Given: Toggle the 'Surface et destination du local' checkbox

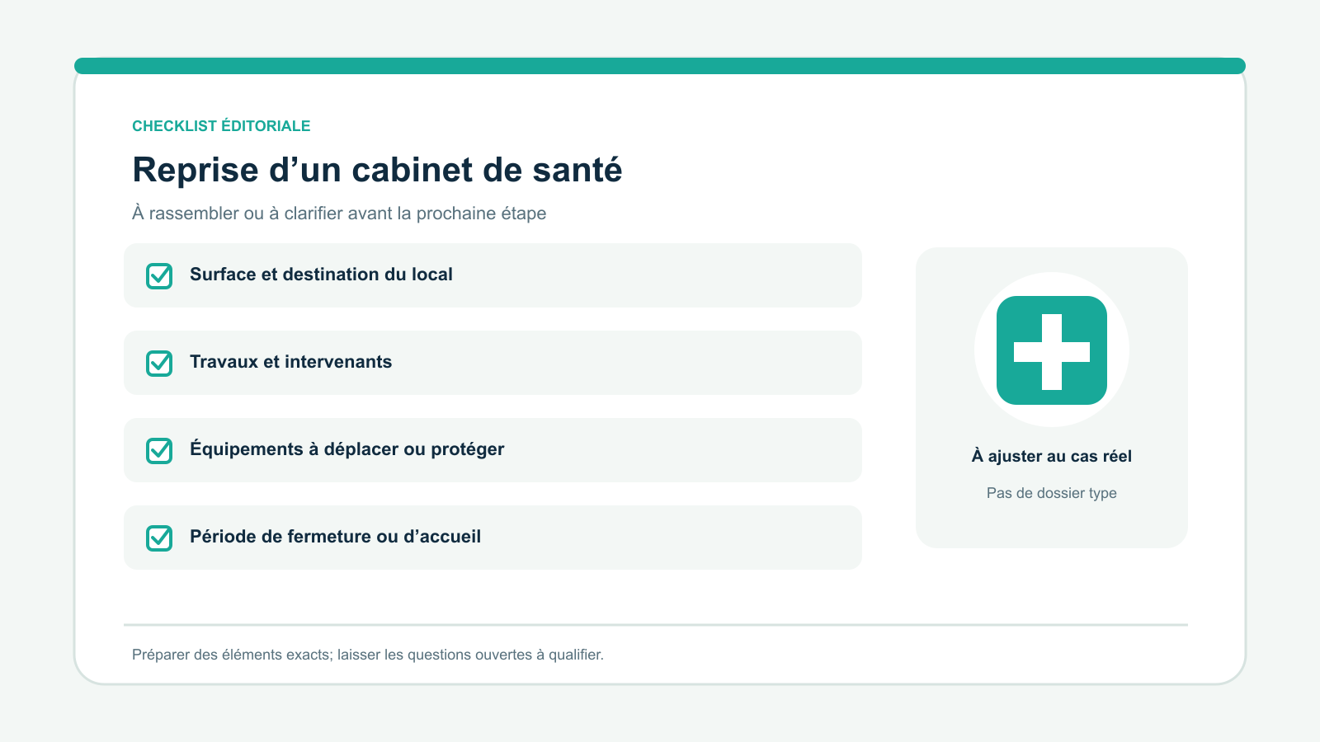Looking at the screenshot, I should click(x=159, y=276).
